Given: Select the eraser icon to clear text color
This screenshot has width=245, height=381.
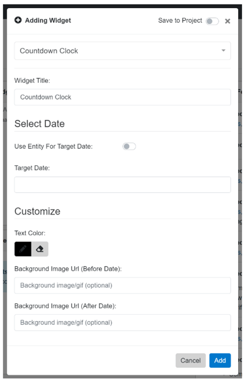Looking at the screenshot, I should pyautogui.click(x=40, y=249).
